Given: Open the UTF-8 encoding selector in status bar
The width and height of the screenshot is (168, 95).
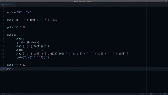Looking at the screenshot, I should 142,94.
